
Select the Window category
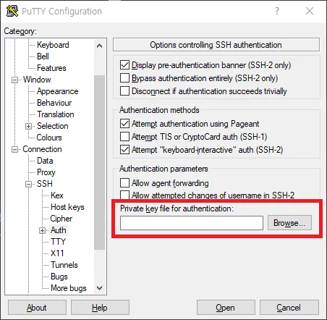click(x=37, y=80)
